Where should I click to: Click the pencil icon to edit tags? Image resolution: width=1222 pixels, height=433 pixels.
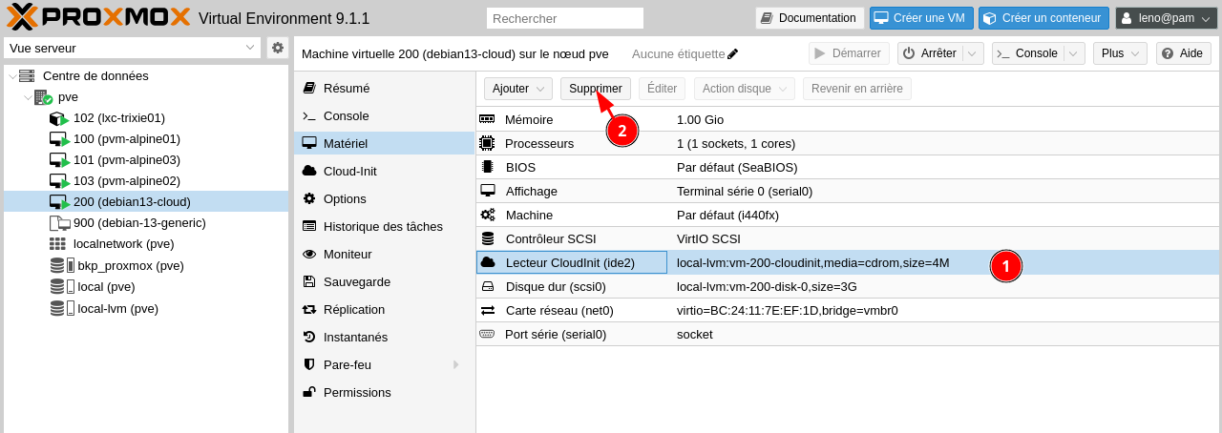pos(732,54)
